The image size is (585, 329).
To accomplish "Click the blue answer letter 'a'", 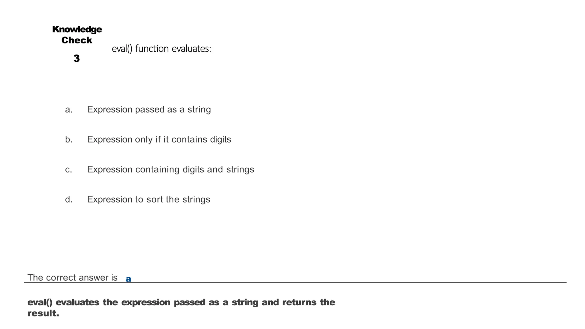I will [x=128, y=279].
